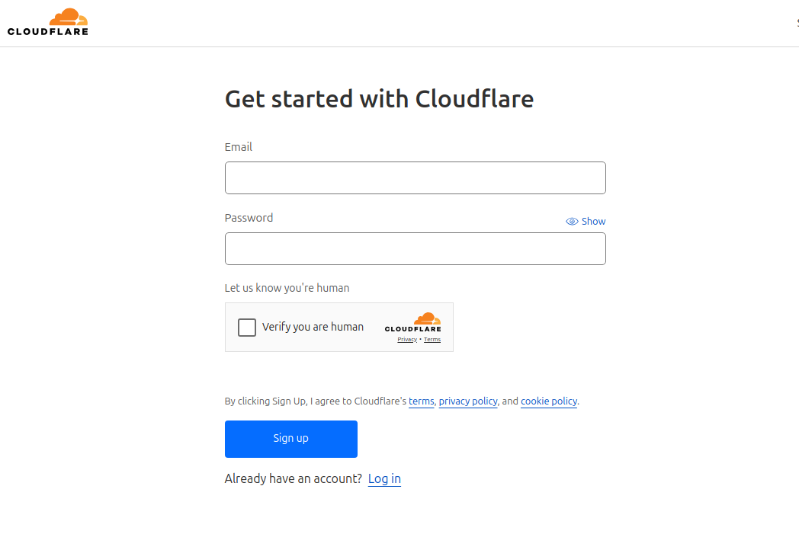
Task: Check the Verify you are human box
Action: point(247,328)
